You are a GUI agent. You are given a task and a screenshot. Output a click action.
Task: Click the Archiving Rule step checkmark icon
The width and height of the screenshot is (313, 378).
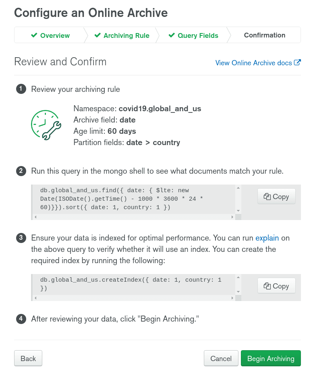click(97, 35)
